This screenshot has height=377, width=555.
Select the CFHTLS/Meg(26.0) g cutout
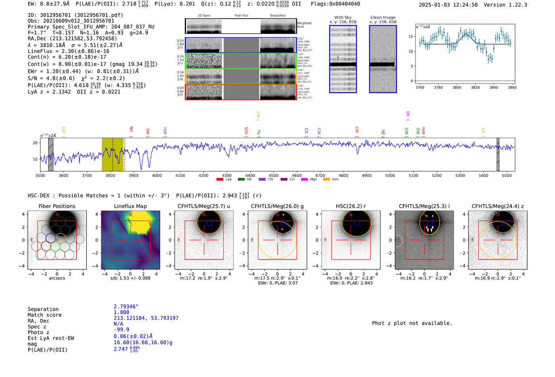pyautogui.click(x=277, y=240)
